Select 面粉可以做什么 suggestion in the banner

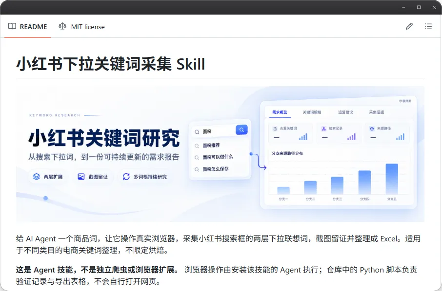pos(218,157)
